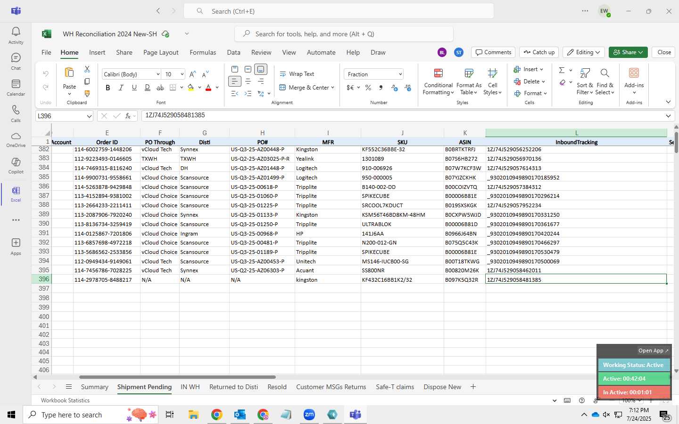Viewport: 679px width, 424px height.
Task: Open the font color dropdown arrow
Action: point(217,88)
